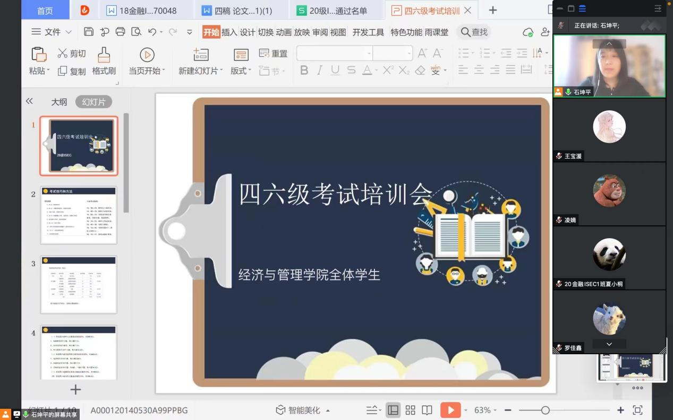The width and height of the screenshot is (673, 420).
Task: Activate the 格式刷 format painter
Action: point(104,61)
